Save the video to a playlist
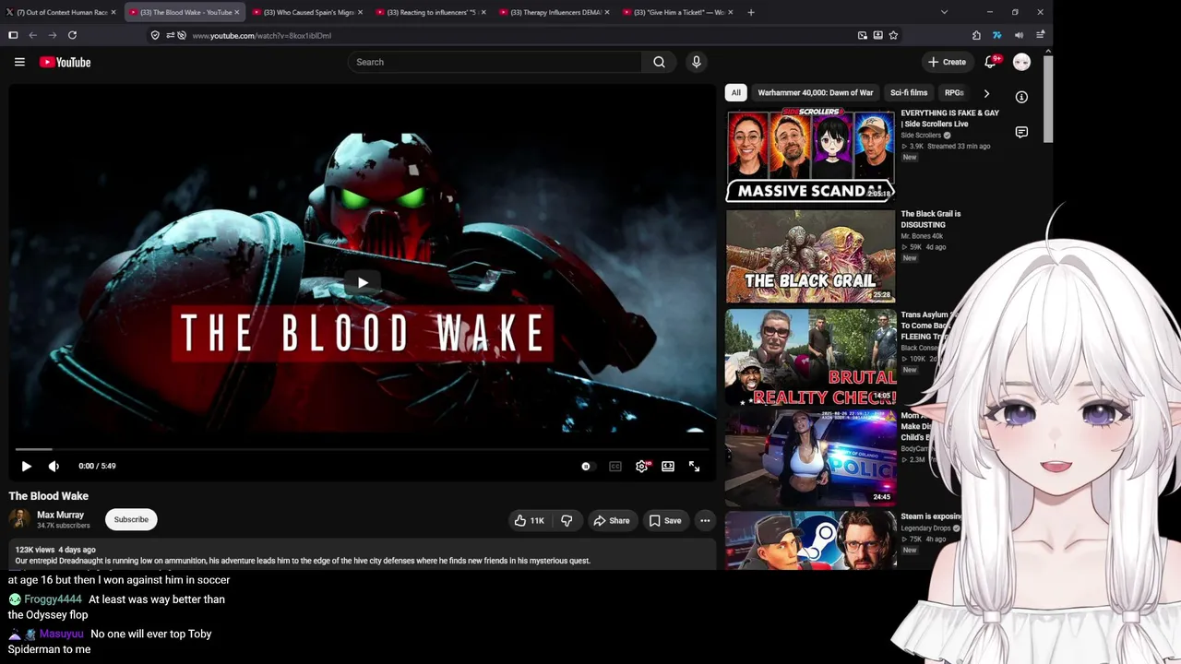The height and width of the screenshot is (664, 1181). click(x=665, y=520)
